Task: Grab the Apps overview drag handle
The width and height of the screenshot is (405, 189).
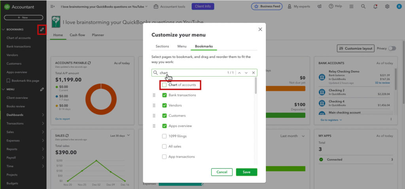Action: coord(154,126)
